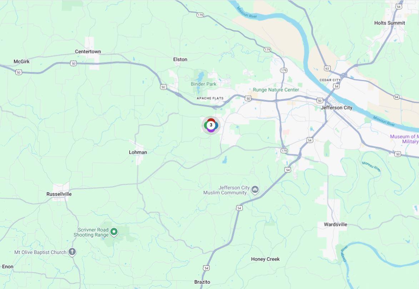419x289 pixels.
Task: Select the Honey Creek label
Action: [265, 259]
